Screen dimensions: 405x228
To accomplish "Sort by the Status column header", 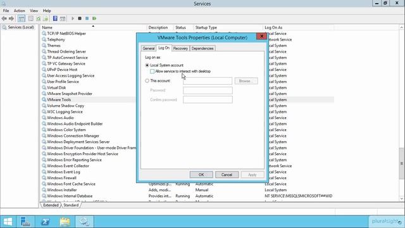I will coord(184,27).
